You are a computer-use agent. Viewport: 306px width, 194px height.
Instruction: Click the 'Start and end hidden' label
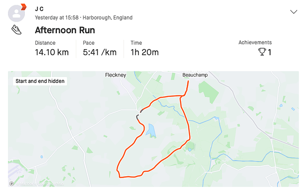40,81
